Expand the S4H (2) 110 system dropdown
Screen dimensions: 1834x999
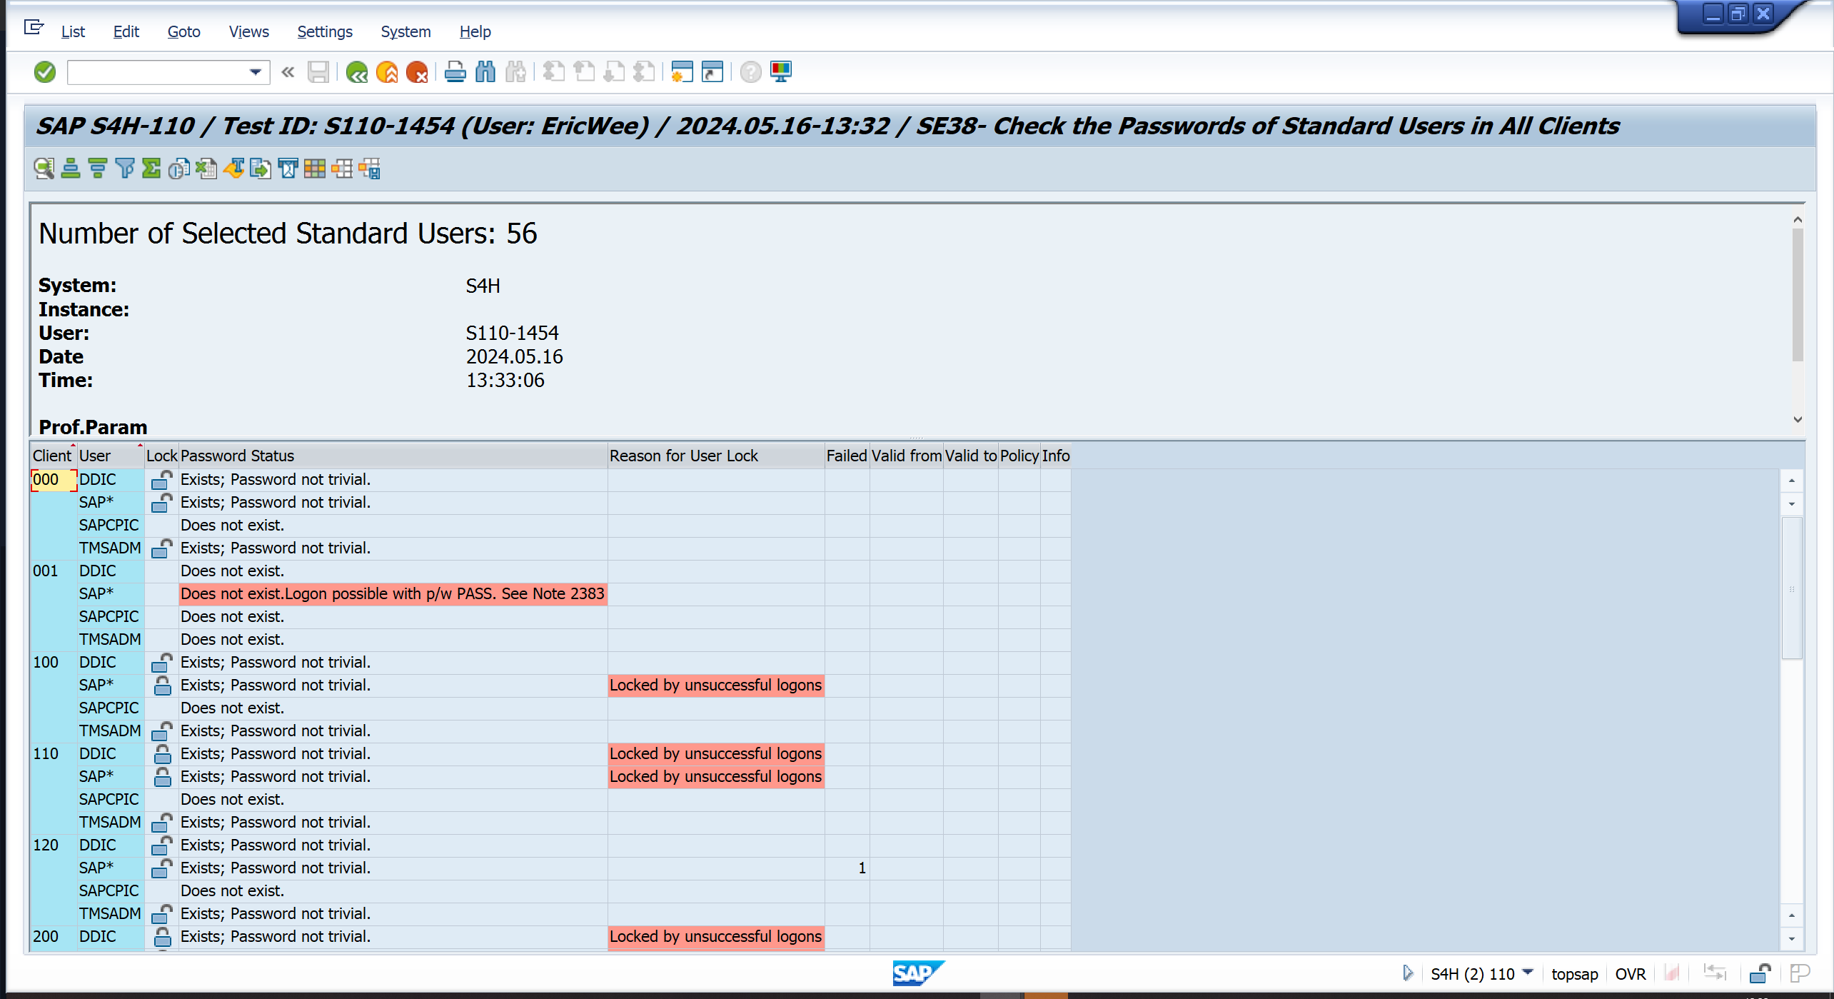click(1528, 973)
